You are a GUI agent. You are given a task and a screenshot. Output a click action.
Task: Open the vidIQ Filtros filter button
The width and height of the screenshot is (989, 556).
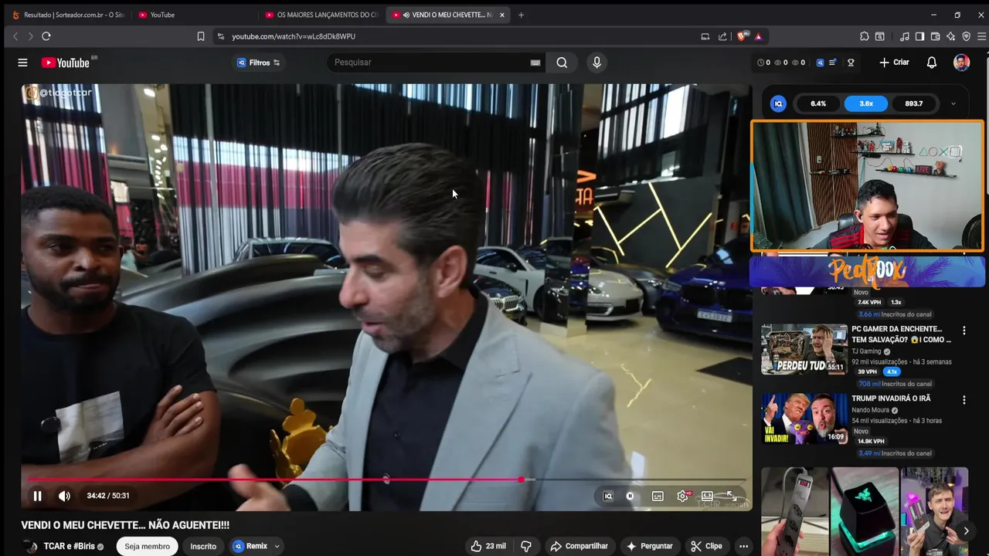258,63
